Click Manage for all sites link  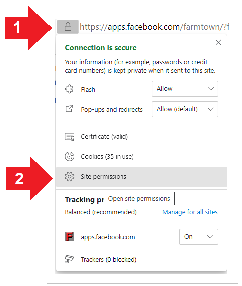coord(190,212)
